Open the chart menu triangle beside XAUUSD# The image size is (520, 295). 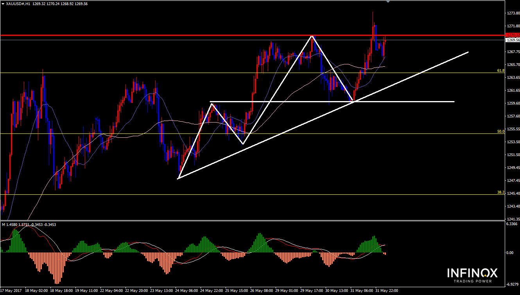pyautogui.click(x=3, y=3)
